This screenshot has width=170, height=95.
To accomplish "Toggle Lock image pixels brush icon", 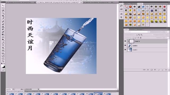I will click(x=136, y=38).
